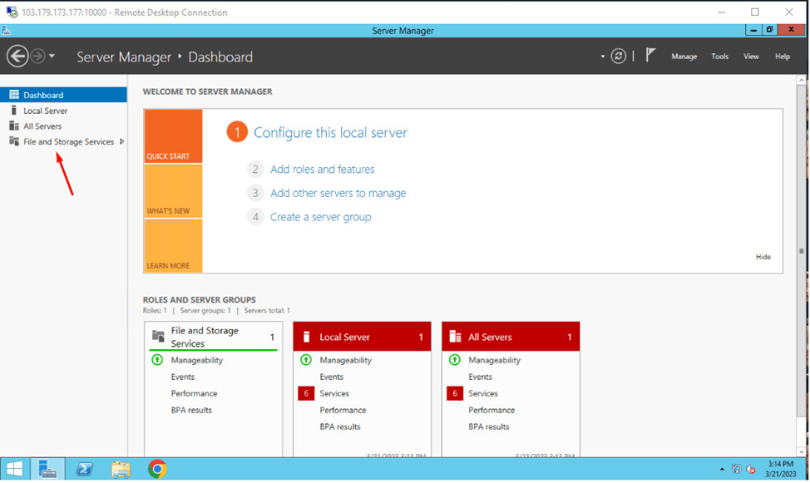Open File and Storage Services in sidebar

[x=68, y=141]
